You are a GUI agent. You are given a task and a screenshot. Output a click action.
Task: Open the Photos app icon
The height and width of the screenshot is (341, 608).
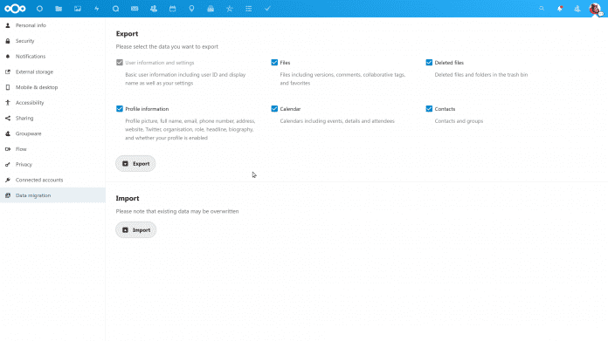[78, 9]
